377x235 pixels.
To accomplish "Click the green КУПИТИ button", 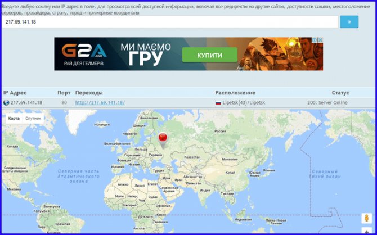I will [x=210, y=55].
